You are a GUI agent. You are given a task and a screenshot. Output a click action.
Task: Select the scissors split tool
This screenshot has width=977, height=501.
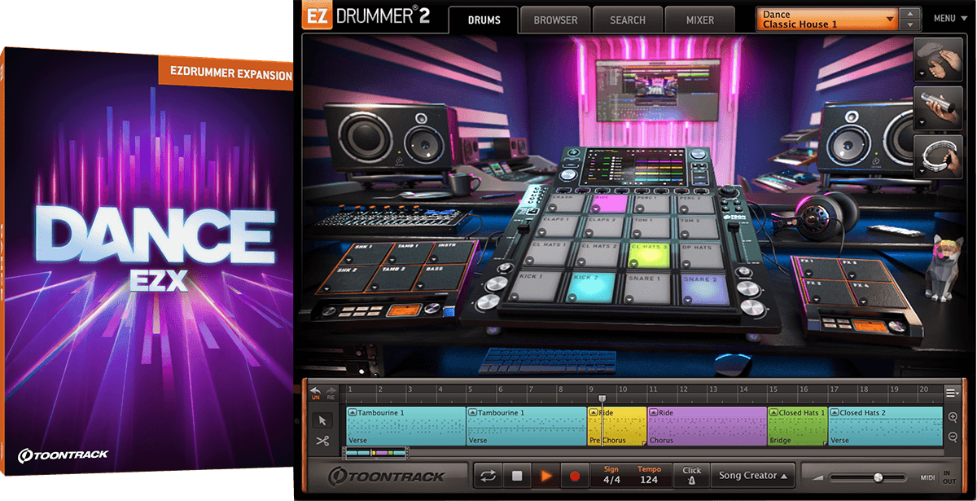point(322,441)
